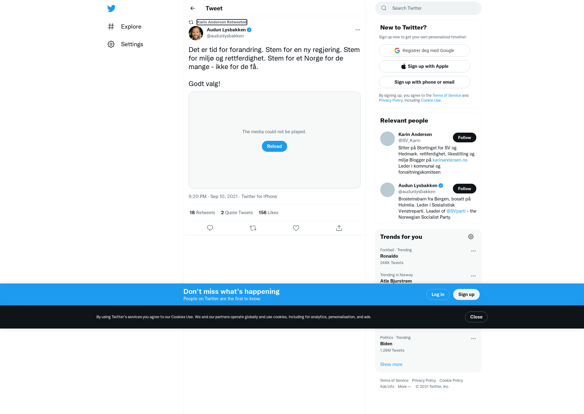Open more options for Ronaldo trend

[x=473, y=251]
